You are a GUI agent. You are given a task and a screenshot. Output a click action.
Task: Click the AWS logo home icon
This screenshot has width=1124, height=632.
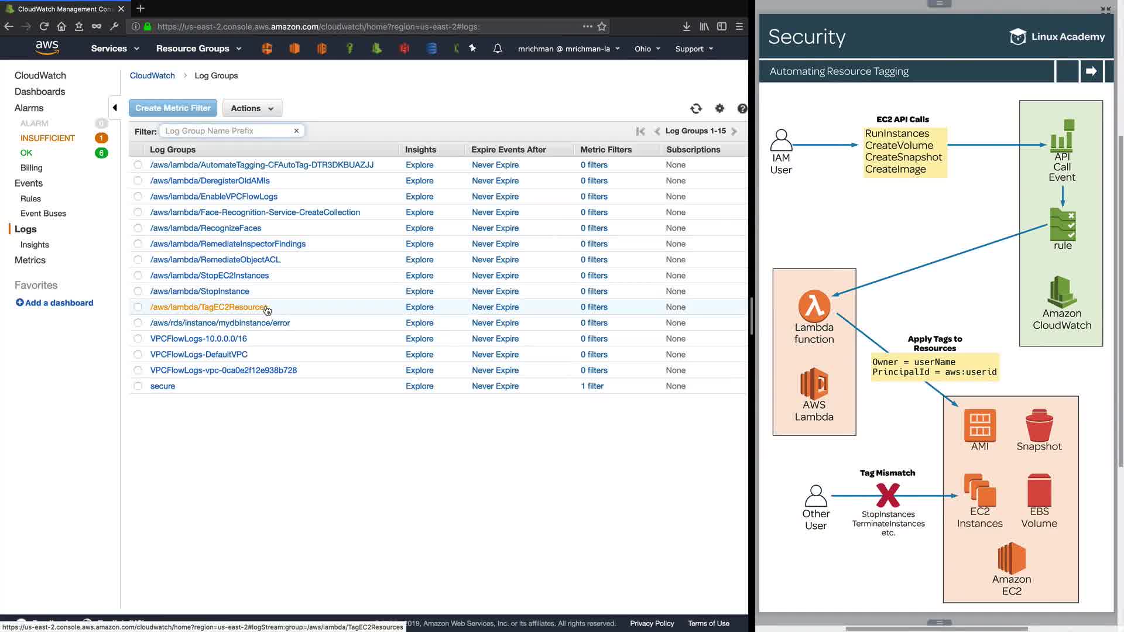pos(47,47)
